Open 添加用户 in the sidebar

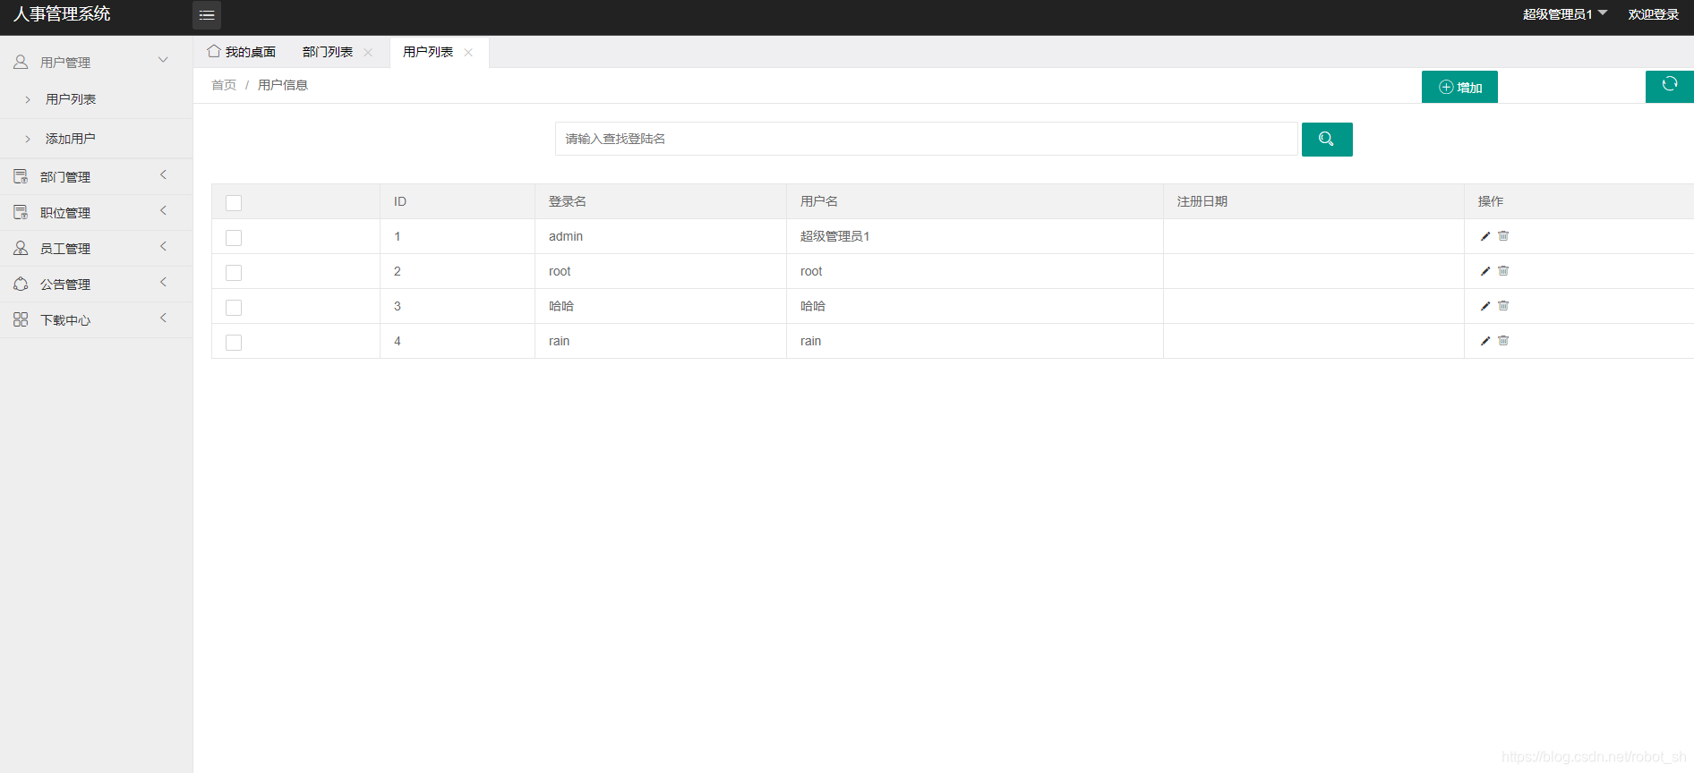pos(71,139)
